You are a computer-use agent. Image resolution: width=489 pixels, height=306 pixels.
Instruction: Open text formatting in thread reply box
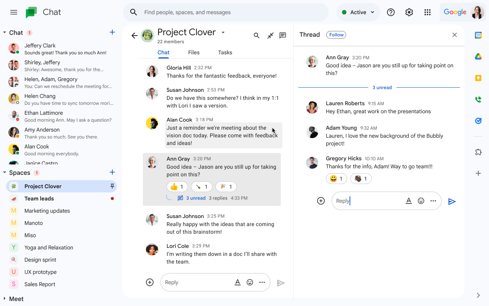409,201
